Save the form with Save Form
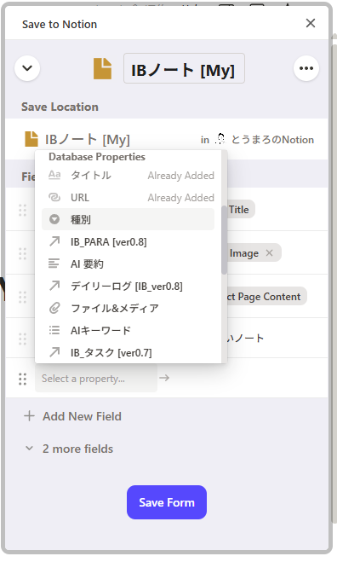The image size is (337, 562). (167, 502)
